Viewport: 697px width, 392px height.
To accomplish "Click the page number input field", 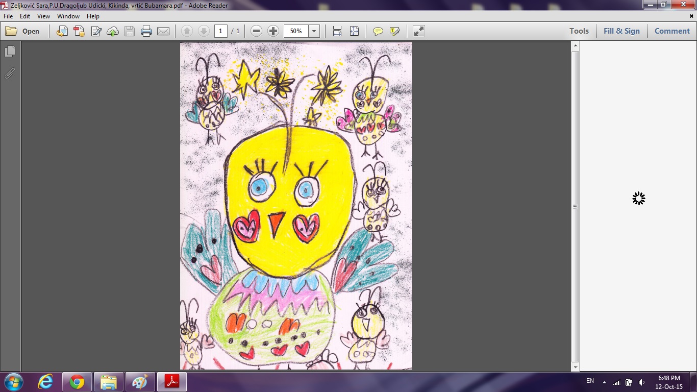I will pyautogui.click(x=220, y=31).
